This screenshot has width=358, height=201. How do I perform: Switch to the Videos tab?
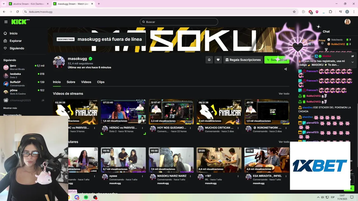(x=86, y=82)
